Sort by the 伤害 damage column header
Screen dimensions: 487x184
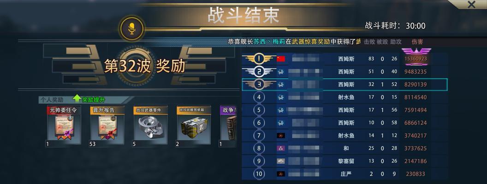(x=417, y=41)
